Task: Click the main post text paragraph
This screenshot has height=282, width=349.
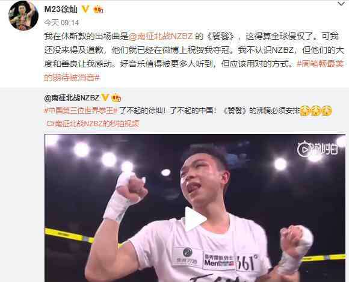Action: 194,57
